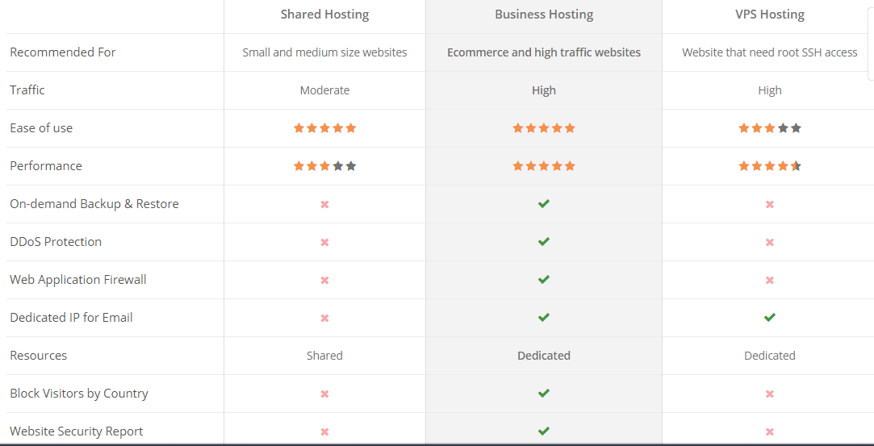Click VPS Web Application Firewall cross icon
This screenshot has width=874, height=446.
coord(770,280)
